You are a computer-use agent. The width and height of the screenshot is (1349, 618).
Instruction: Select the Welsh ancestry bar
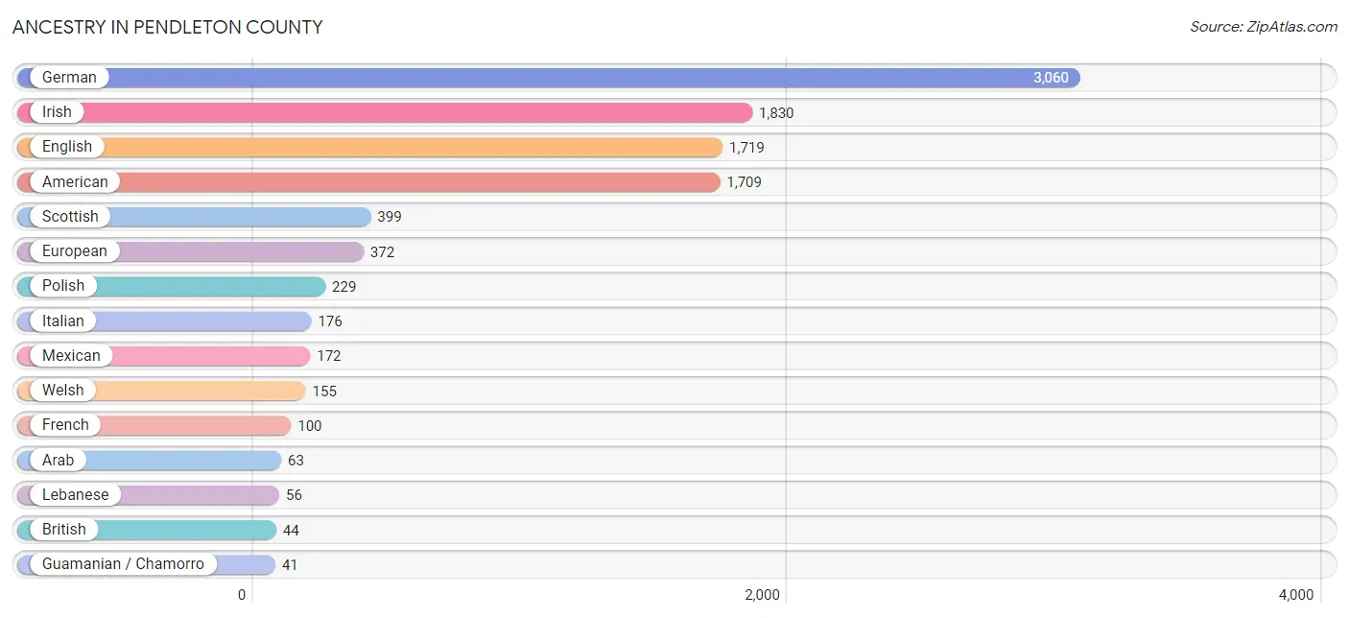(160, 391)
